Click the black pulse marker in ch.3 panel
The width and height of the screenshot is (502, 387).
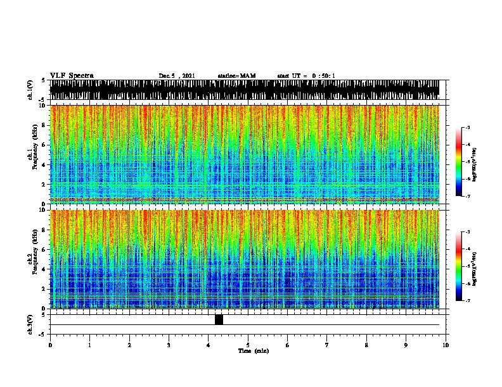click(219, 319)
